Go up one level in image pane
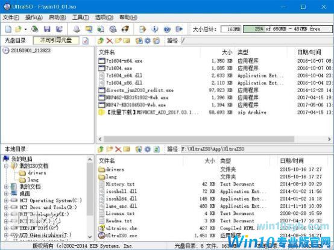The width and height of the screenshot is (334, 250). click(x=101, y=40)
